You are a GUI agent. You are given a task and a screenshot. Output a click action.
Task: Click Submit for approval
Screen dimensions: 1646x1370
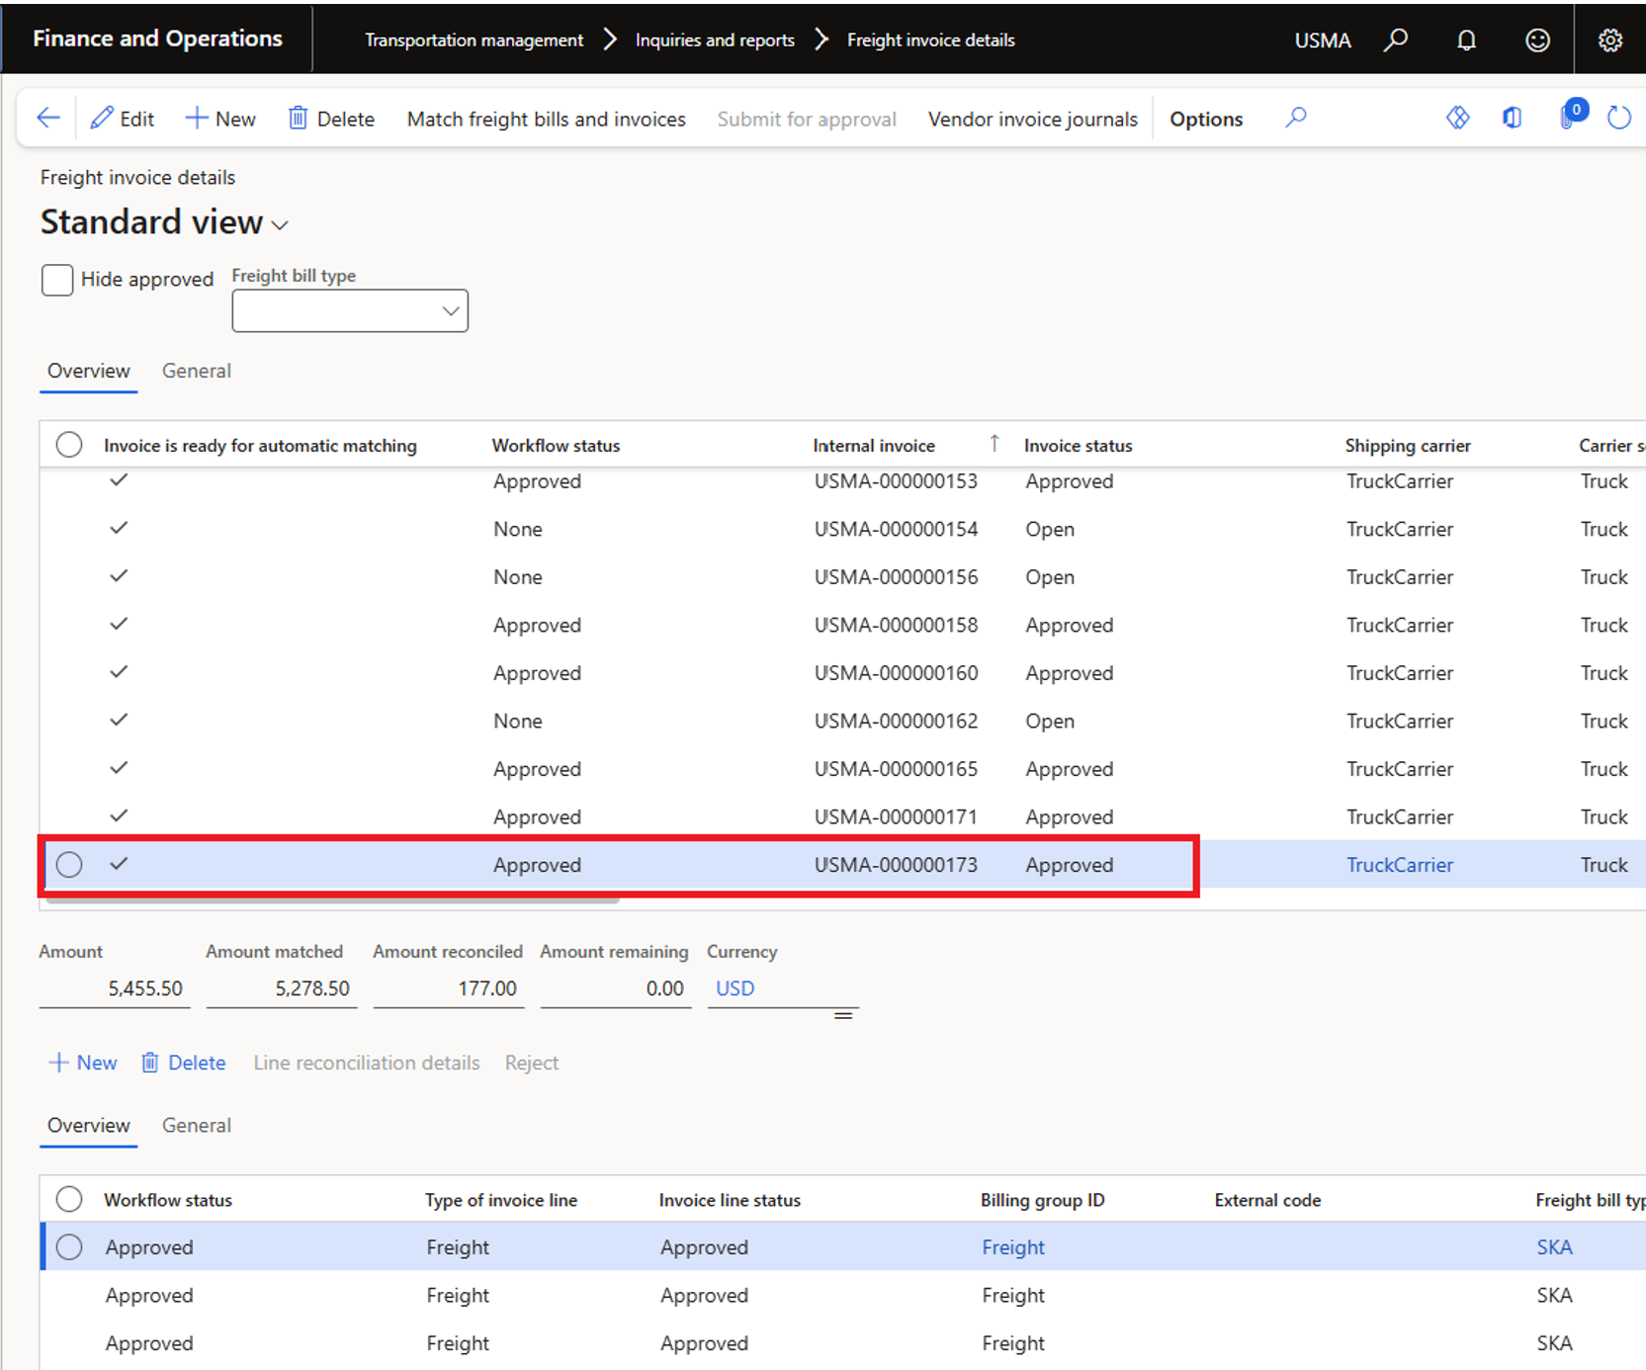tap(807, 119)
